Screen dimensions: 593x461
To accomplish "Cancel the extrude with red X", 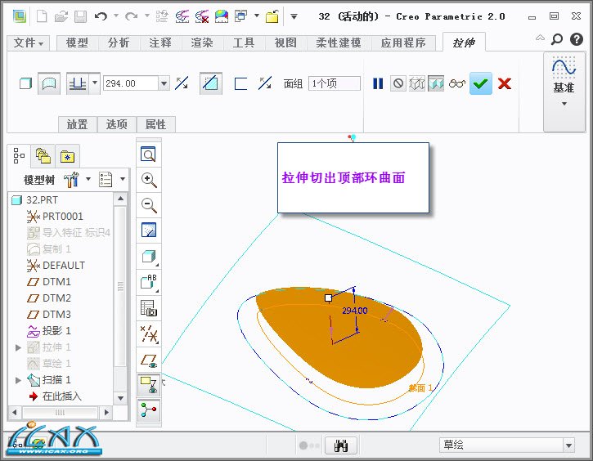I will click(505, 83).
